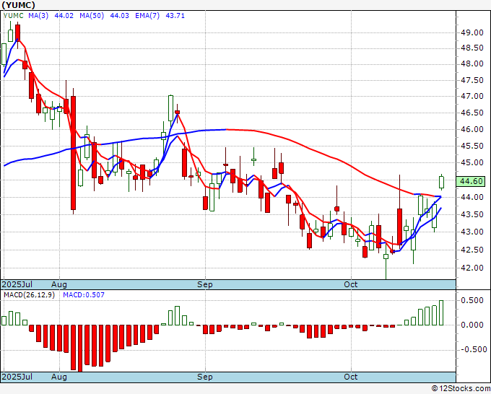Click the 42.00 price axis label
Screen dimensions: 491x394
472,268
